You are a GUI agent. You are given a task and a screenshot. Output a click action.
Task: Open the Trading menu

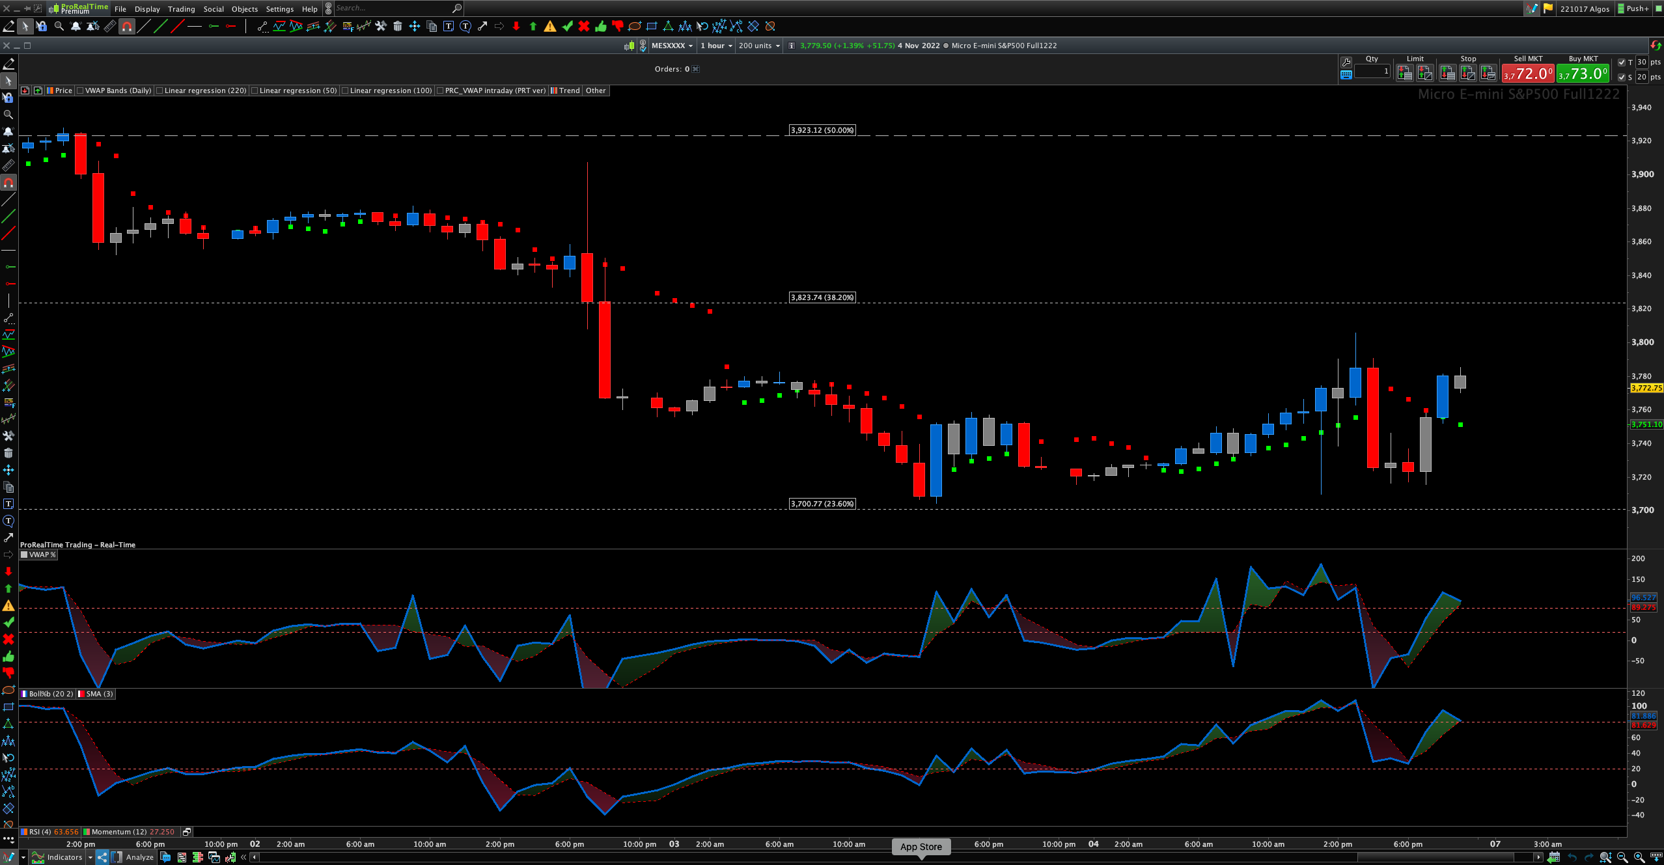pyautogui.click(x=181, y=9)
